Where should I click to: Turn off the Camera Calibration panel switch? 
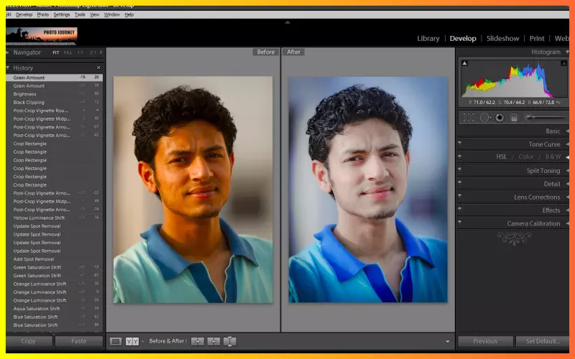click(x=460, y=223)
